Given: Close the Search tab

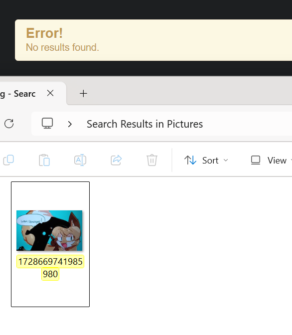Looking at the screenshot, I should pos(50,93).
